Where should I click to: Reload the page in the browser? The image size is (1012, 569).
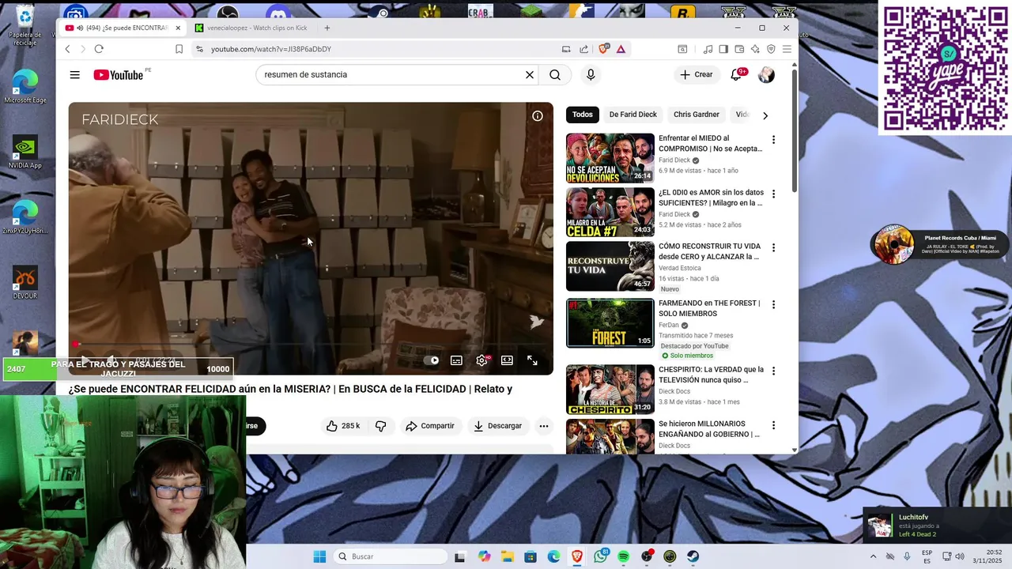(99, 49)
